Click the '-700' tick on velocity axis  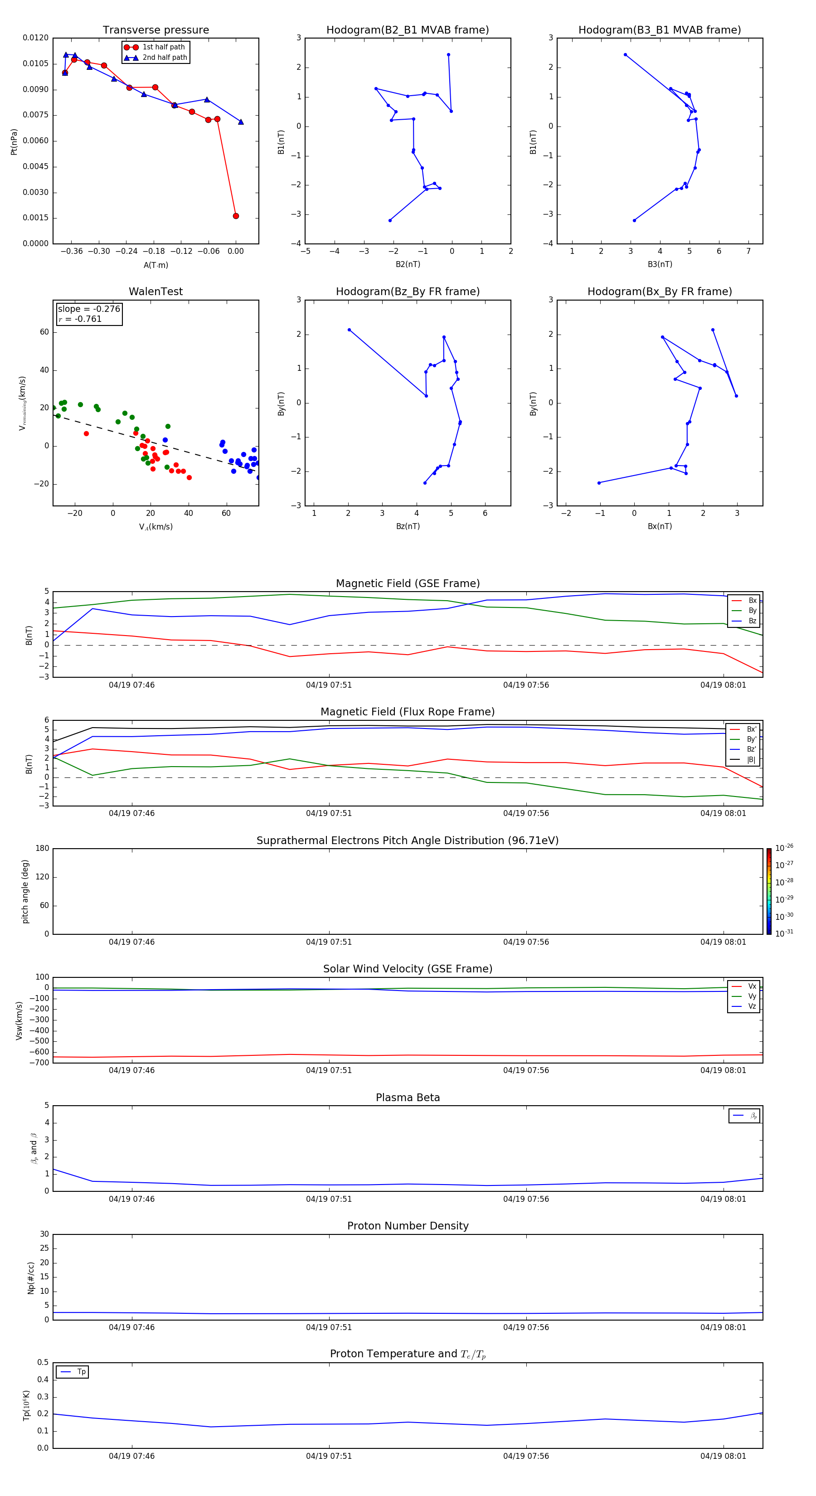click(39, 1063)
